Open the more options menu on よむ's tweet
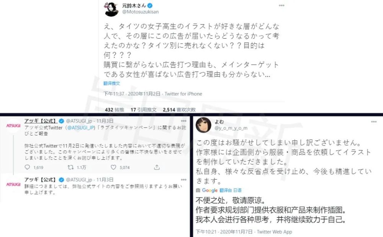The width and height of the screenshot is (383, 237). [x=374, y=121]
